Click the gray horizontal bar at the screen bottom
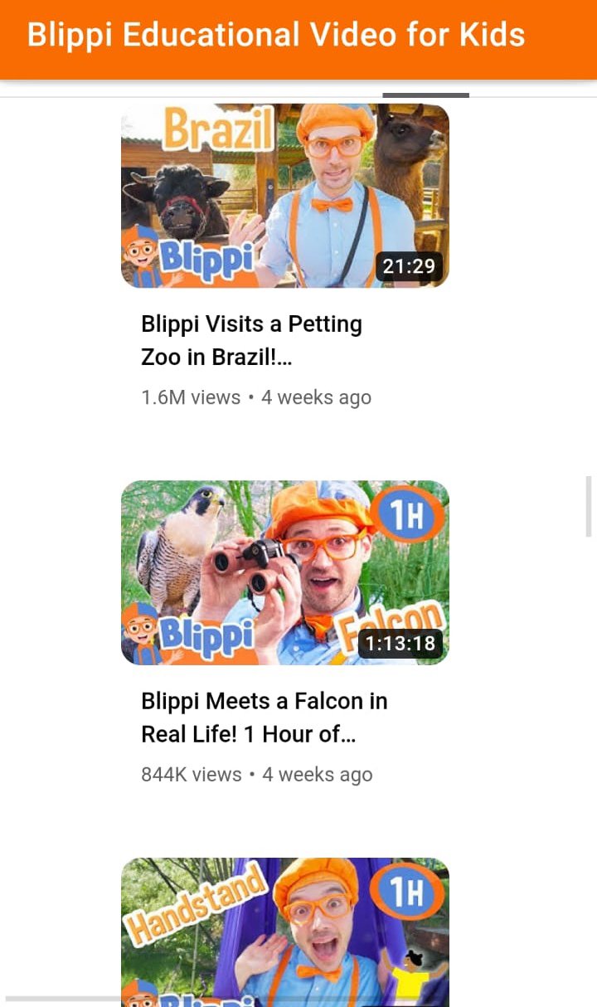 point(61,999)
